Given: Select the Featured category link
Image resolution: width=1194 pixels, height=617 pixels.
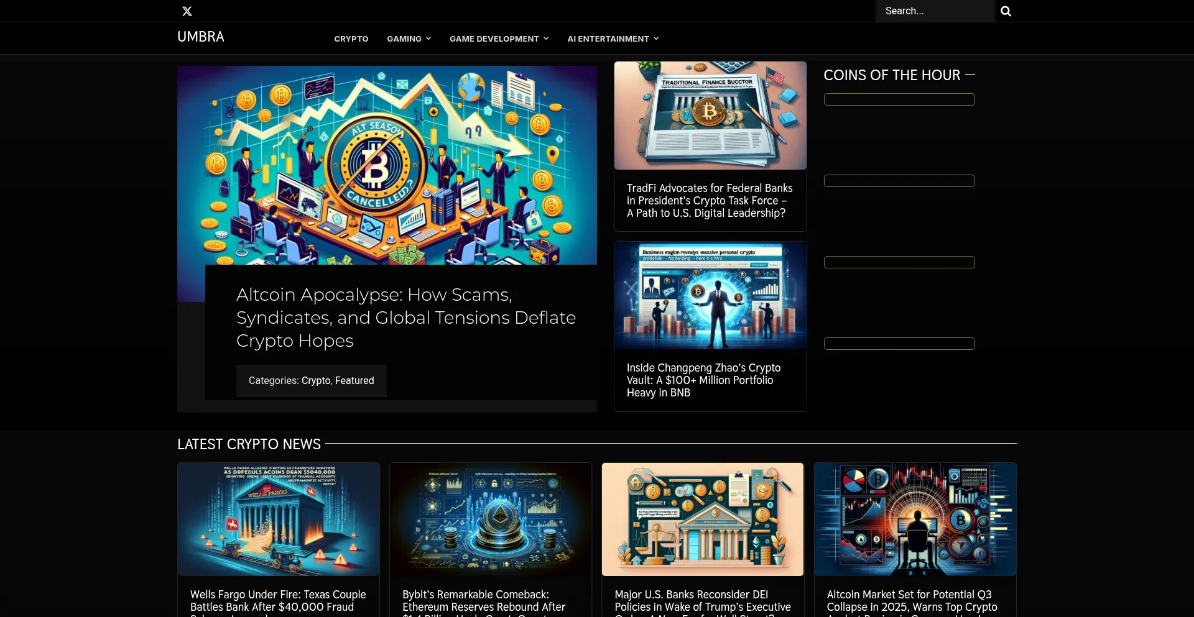Looking at the screenshot, I should click(x=354, y=380).
